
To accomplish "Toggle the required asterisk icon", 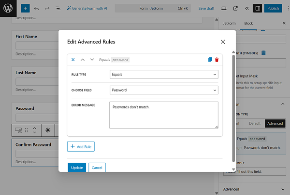I will pyautogui.click(x=48, y=130).
